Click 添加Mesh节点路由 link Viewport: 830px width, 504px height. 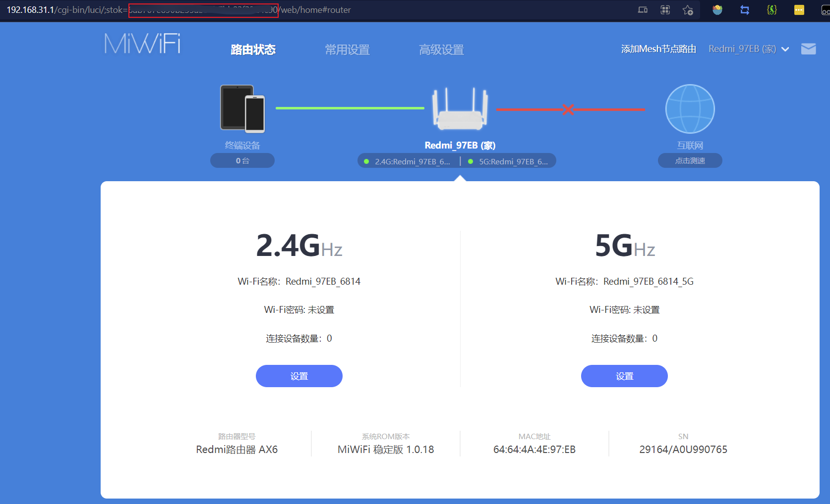[x=658, y=49]
